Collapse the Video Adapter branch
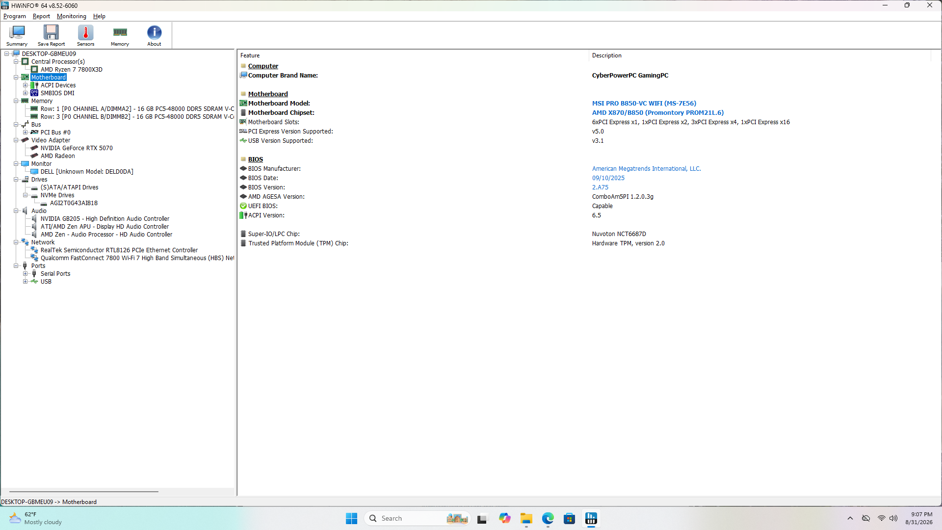The height and width of the screenshot is (530, 942). [x=16, y=140]
